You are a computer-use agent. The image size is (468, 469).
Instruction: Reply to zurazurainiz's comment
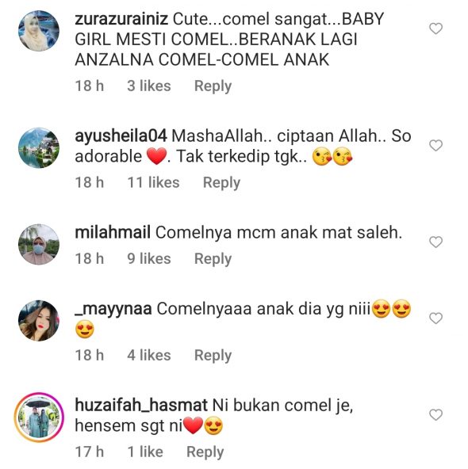point(213,86)
